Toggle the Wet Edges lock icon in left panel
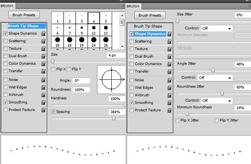 pyautogui.click(x=44, y=87)
